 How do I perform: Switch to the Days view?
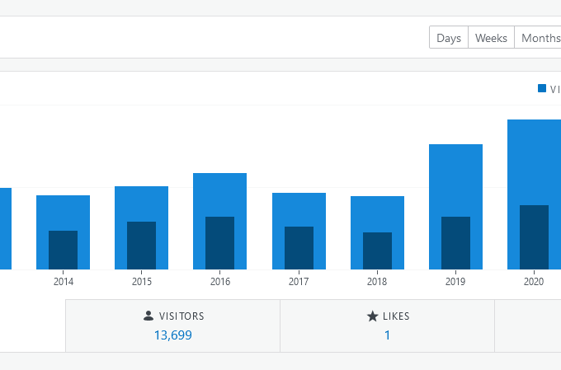click(x=449, y=38)
